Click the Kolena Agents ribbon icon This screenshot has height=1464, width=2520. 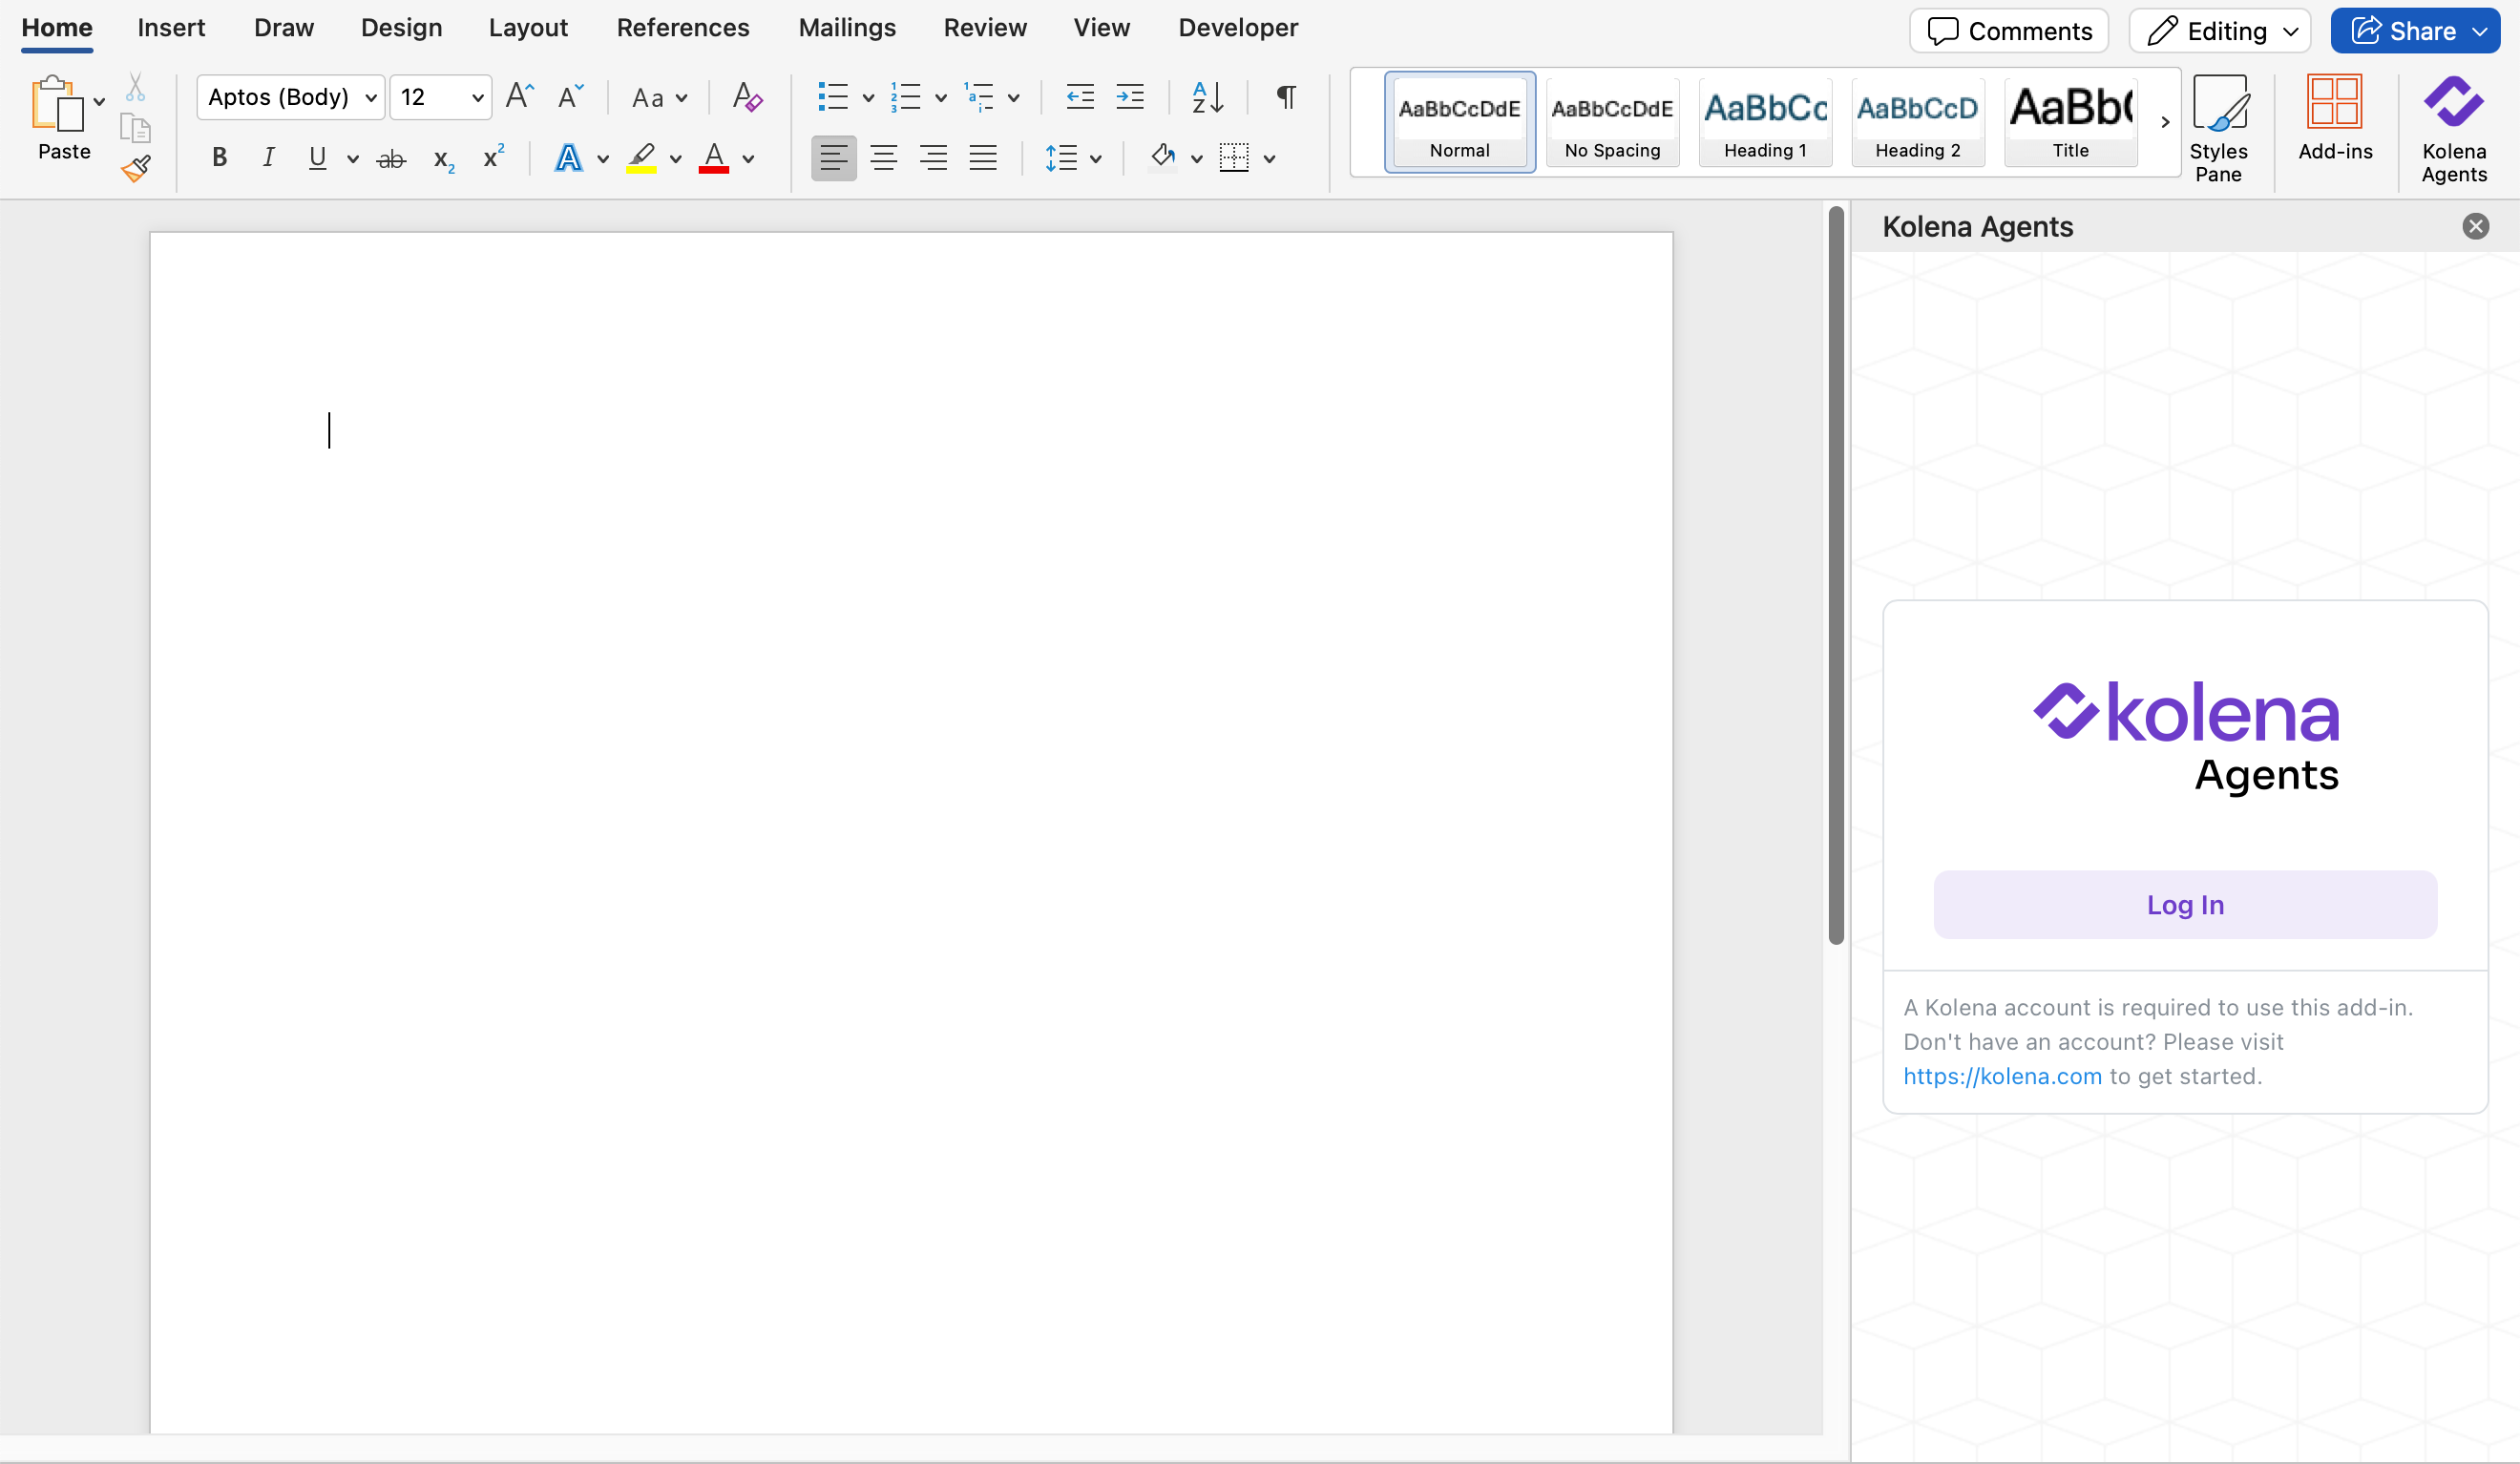pyautogui.click(x=2453, y=128)
